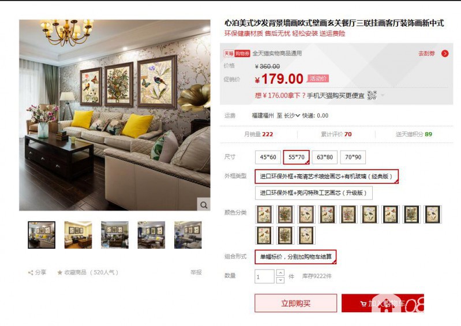Click the 立即购买 buy now button
461x326 pixels.
pyautogui.click(x=296, y=303)
